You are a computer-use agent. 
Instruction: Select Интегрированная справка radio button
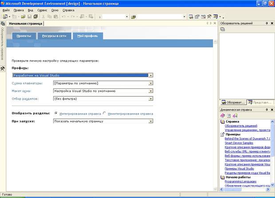[56, 113]
